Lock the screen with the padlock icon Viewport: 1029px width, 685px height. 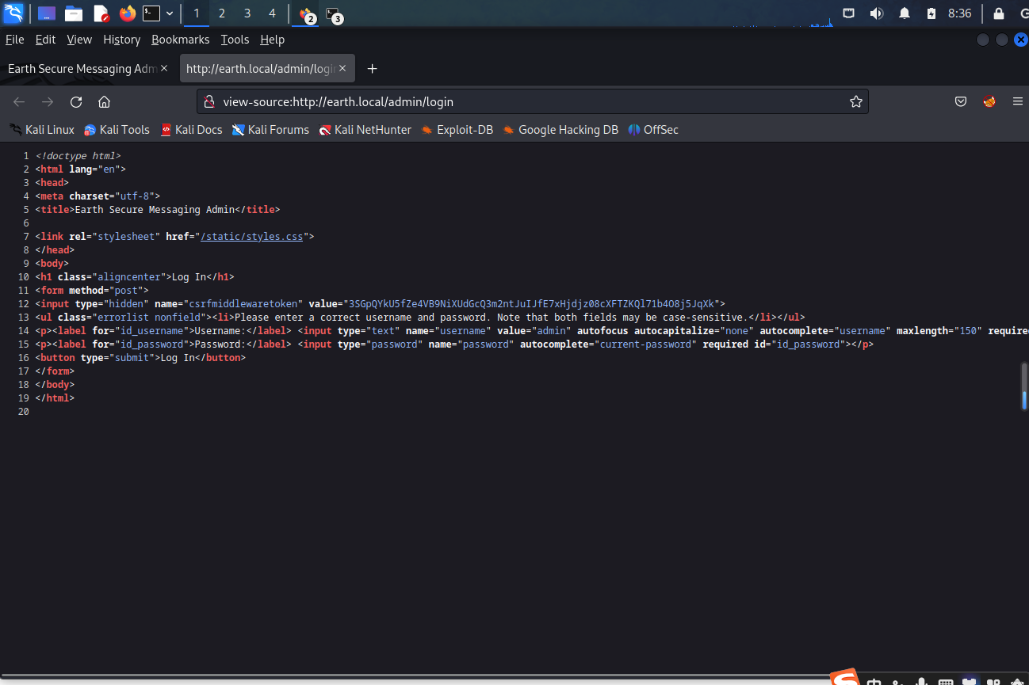pyautogui.click(x=999, y=13)
